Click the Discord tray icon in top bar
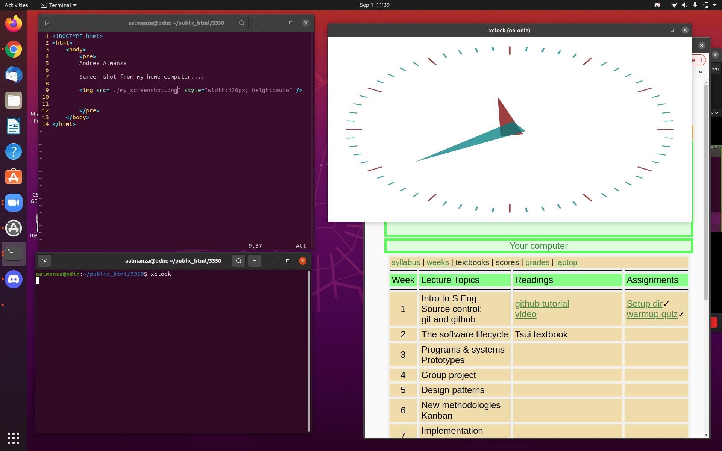This screenshot has width=722, height=451. tap(657, 5)
